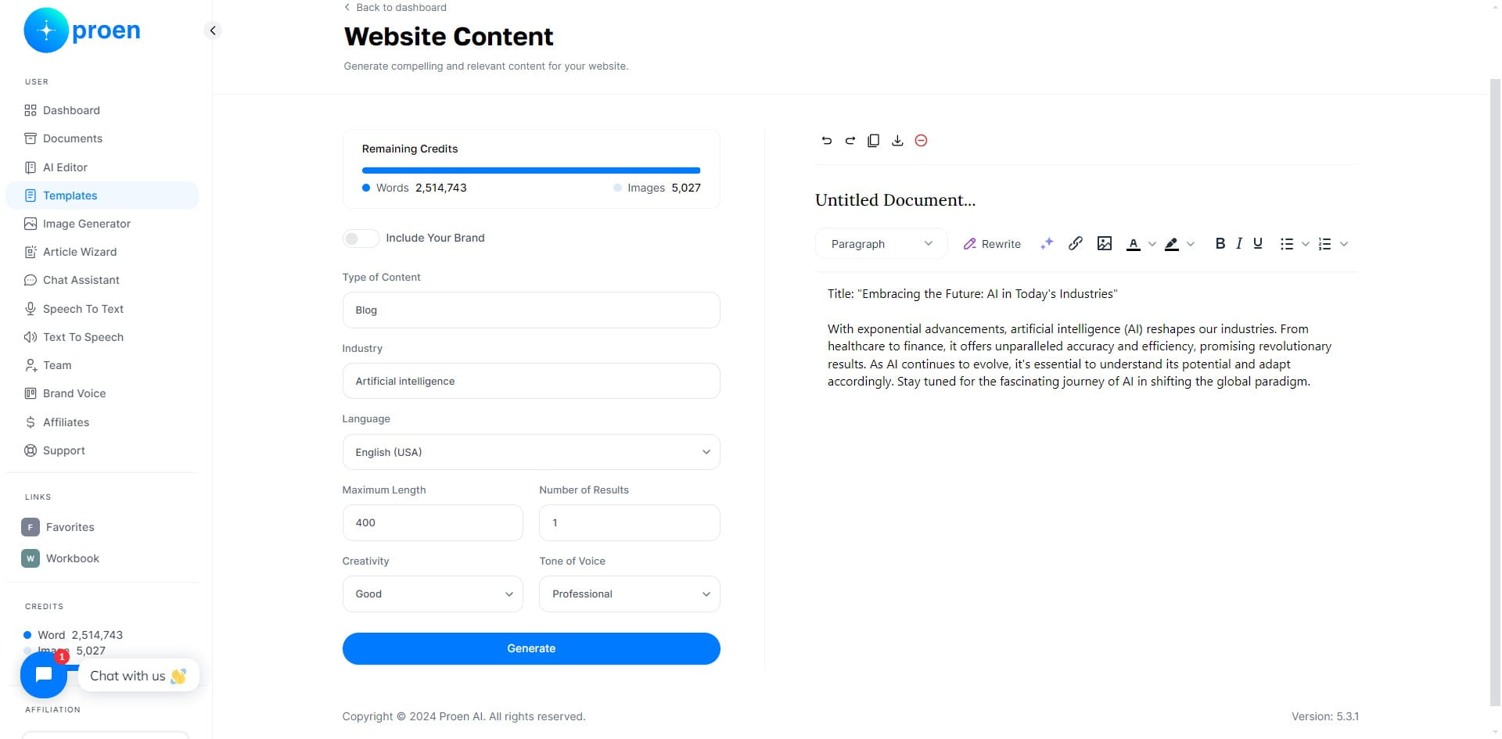The width and height of the screenshot is (1502, 739).
Task: Click the Rewrite button
Action: click(x=992, y=244)
